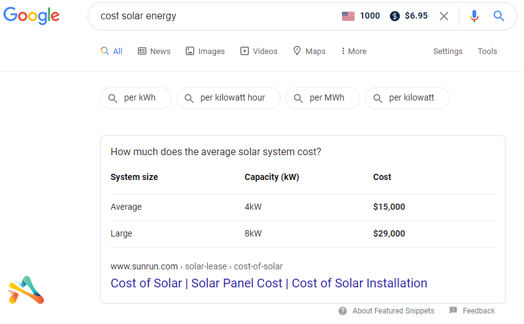Select the 'per kilowatt hour' suggestion chip
This screenshot has height=324, width=524.
pyautogui.click(x=228, y=98)
